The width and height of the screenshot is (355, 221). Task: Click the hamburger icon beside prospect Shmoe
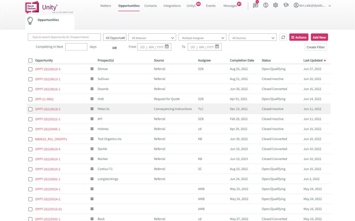point(91,69)
